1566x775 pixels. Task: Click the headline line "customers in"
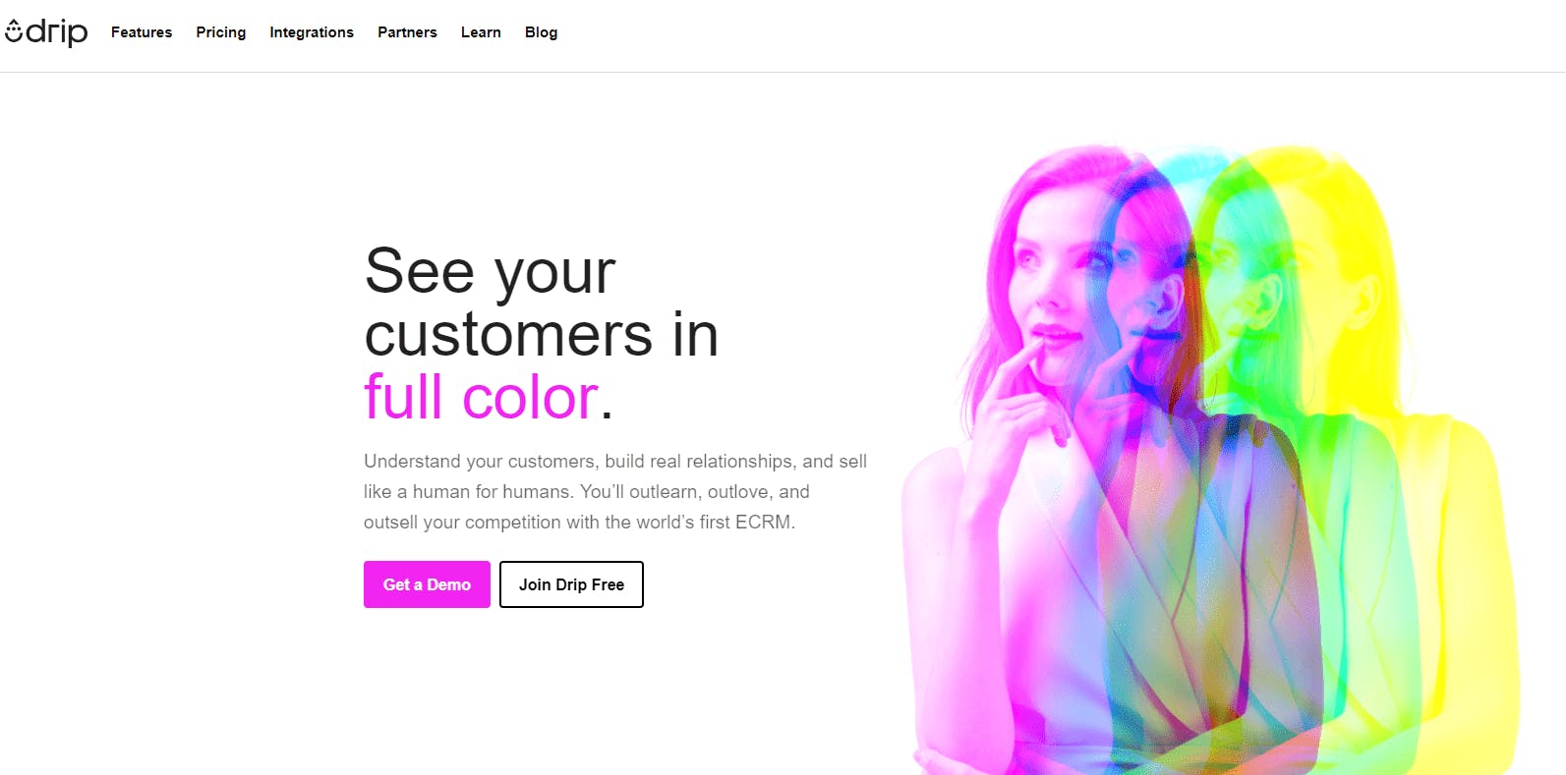(x=542, y=334)
